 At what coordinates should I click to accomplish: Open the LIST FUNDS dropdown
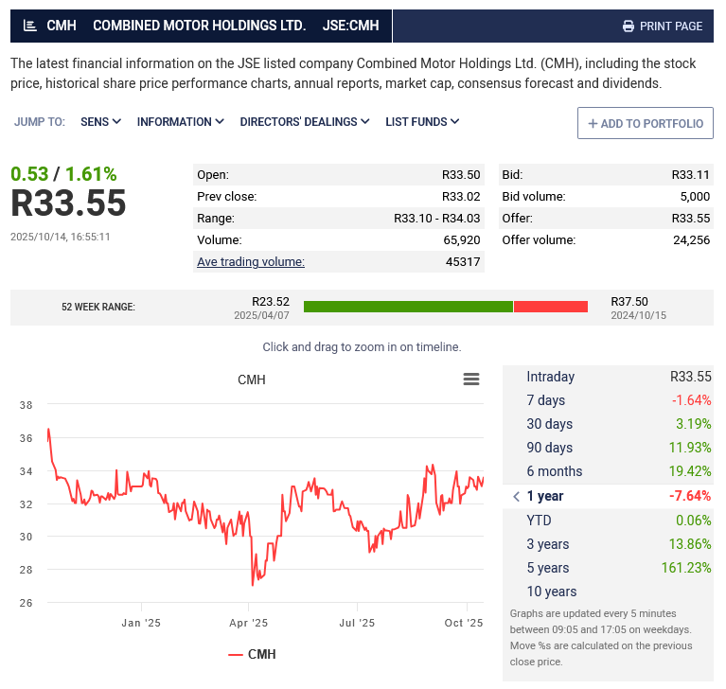tap(422, 122)
